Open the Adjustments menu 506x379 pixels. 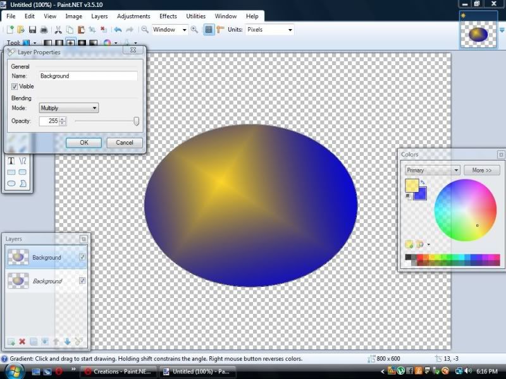[133, 16]
